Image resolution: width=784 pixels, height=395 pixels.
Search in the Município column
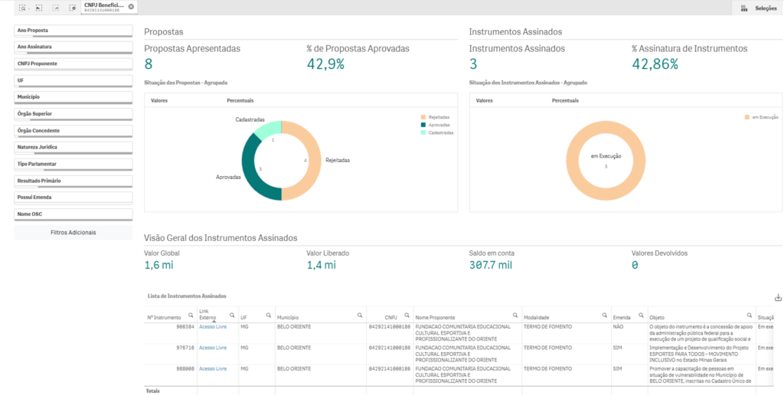click(360, 315)
